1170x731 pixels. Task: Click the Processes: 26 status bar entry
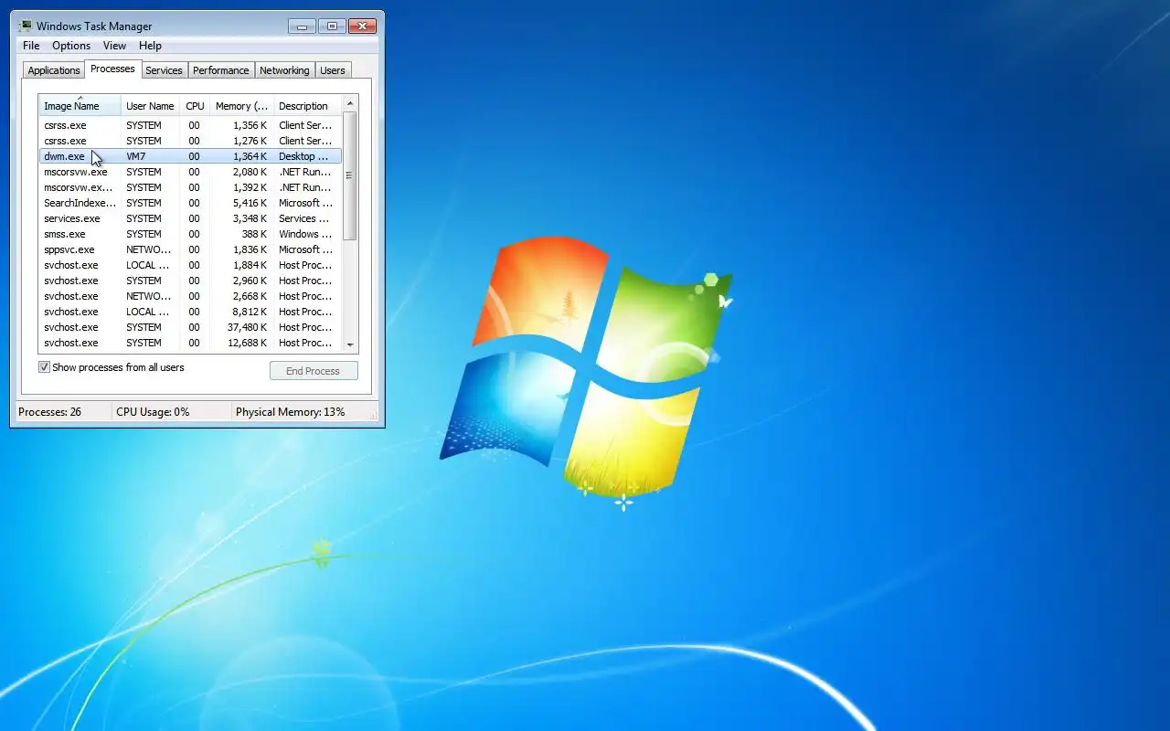pos(63,412)
